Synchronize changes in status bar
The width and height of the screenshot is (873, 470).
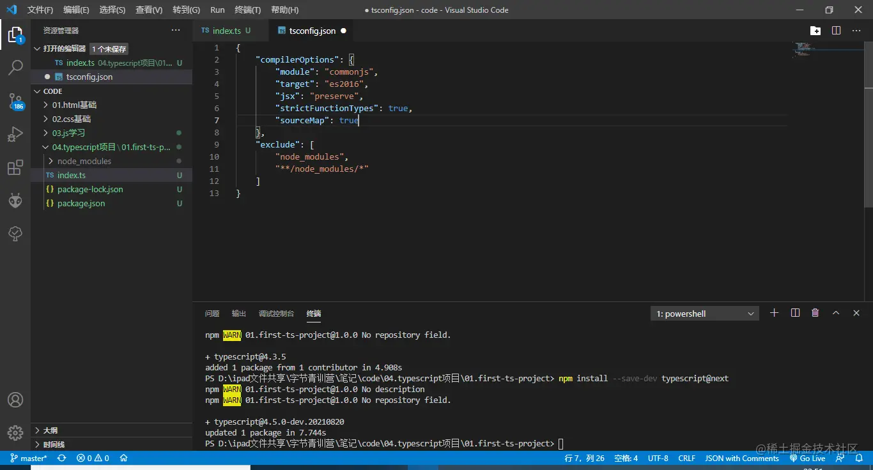62,458
